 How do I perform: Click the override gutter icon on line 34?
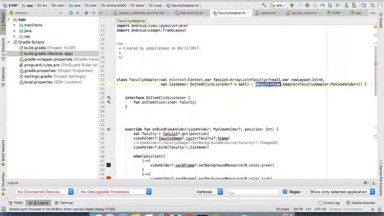pyautogui.click(x=109, y=129)
